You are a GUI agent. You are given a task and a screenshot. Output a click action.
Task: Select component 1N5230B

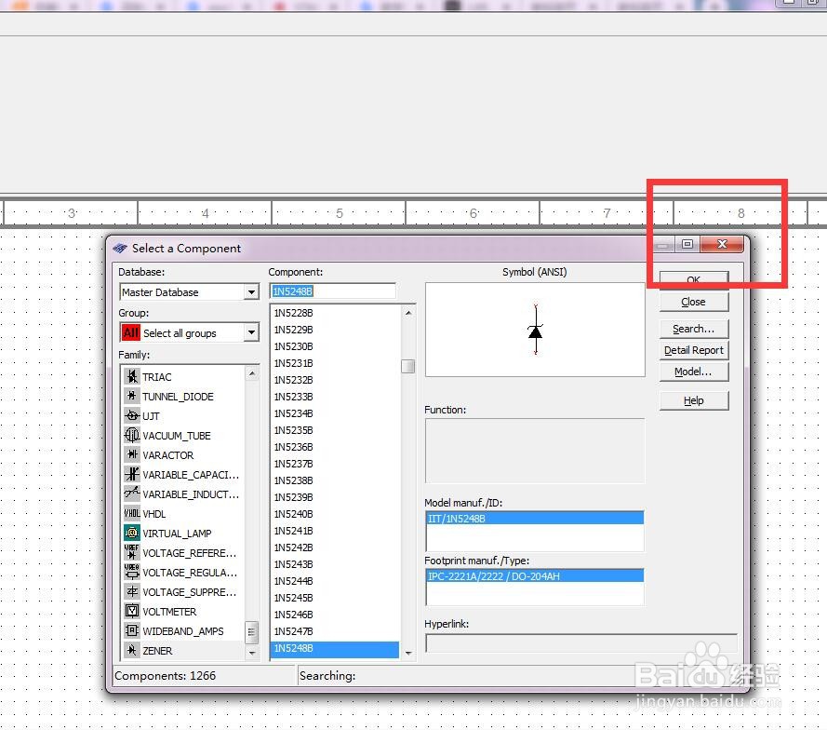tap(293, 346)
